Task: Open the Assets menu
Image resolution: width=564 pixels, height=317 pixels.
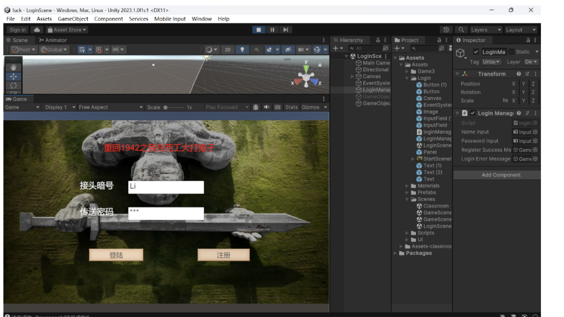Action: pos(44,19)
